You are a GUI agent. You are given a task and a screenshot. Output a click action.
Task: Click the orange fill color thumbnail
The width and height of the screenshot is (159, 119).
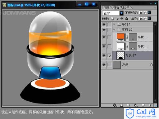120,37
